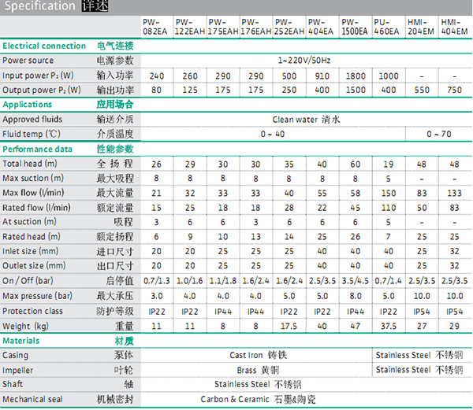This screenshot has height=410, width=473.
Task: Click the 37.5 weight value
Action: (x=387, y=326)
